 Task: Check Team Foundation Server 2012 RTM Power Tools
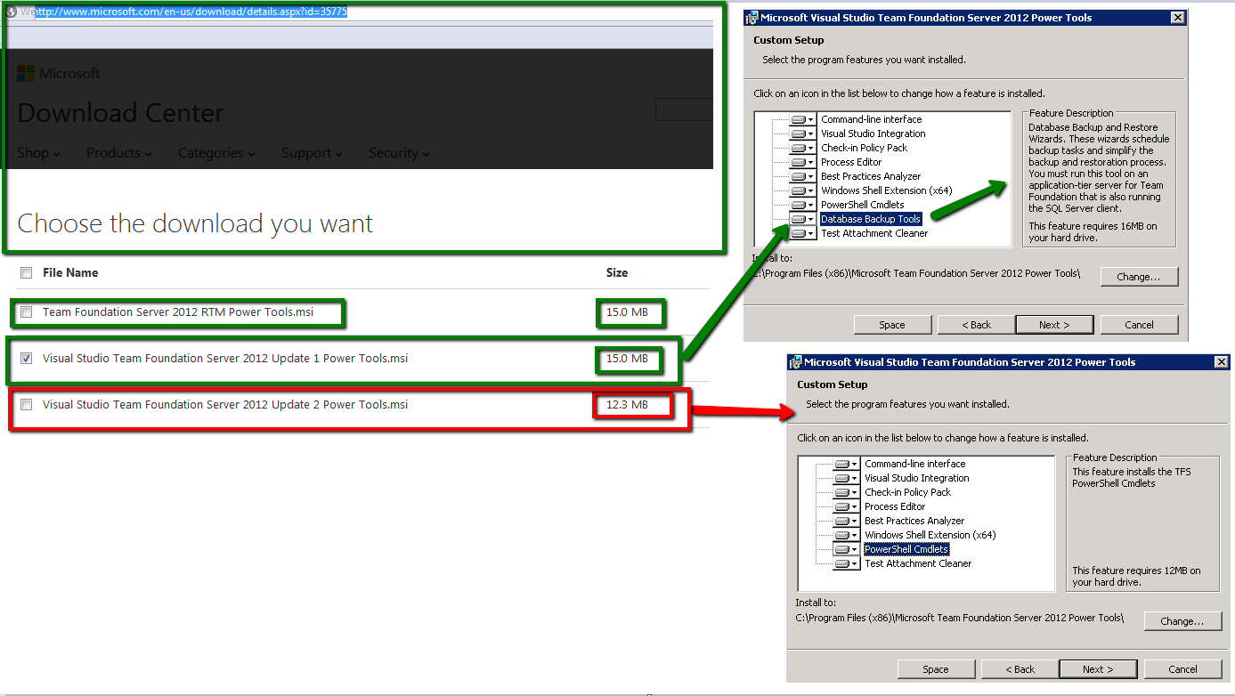(27, 312)
